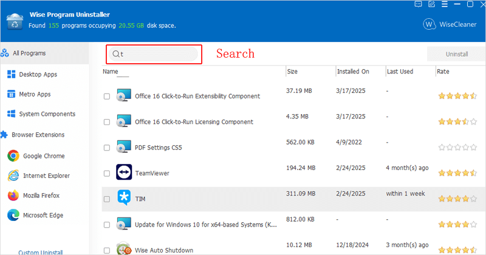Click the Google Chrome icon

13,156
